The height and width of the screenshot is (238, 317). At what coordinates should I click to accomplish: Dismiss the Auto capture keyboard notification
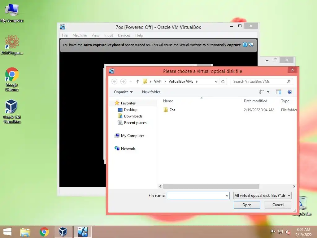pyautogui.click(x=245, y=45)
